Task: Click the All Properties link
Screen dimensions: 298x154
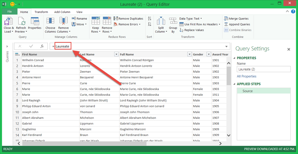Action: click(x=246, y=76)
